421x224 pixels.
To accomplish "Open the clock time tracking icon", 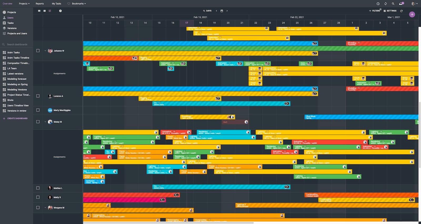I will click(378, 4).
